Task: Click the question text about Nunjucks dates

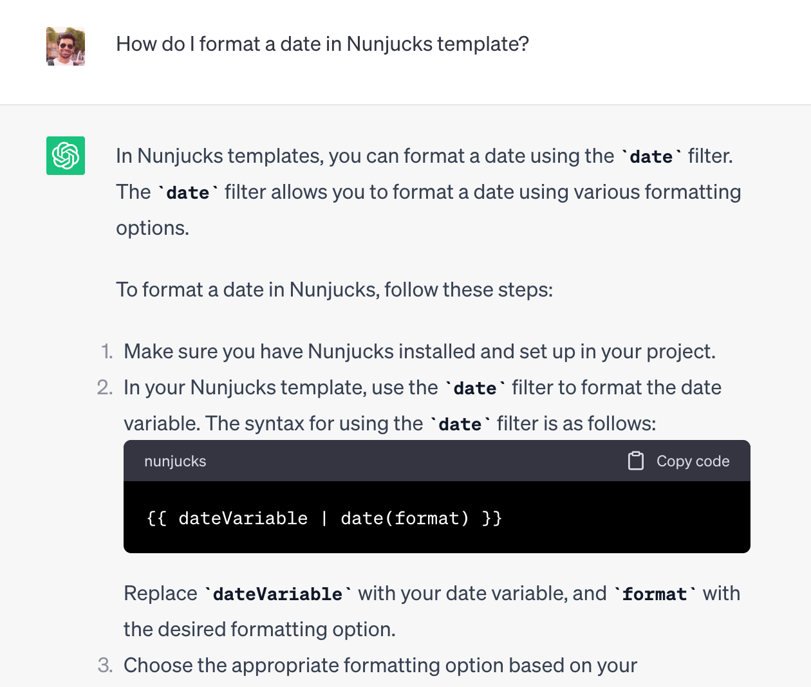Action: click(322, 44)
